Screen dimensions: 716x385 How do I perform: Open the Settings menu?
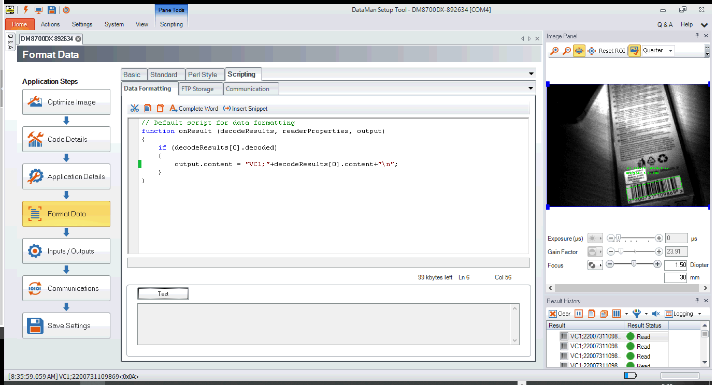(x=82, y=24)
